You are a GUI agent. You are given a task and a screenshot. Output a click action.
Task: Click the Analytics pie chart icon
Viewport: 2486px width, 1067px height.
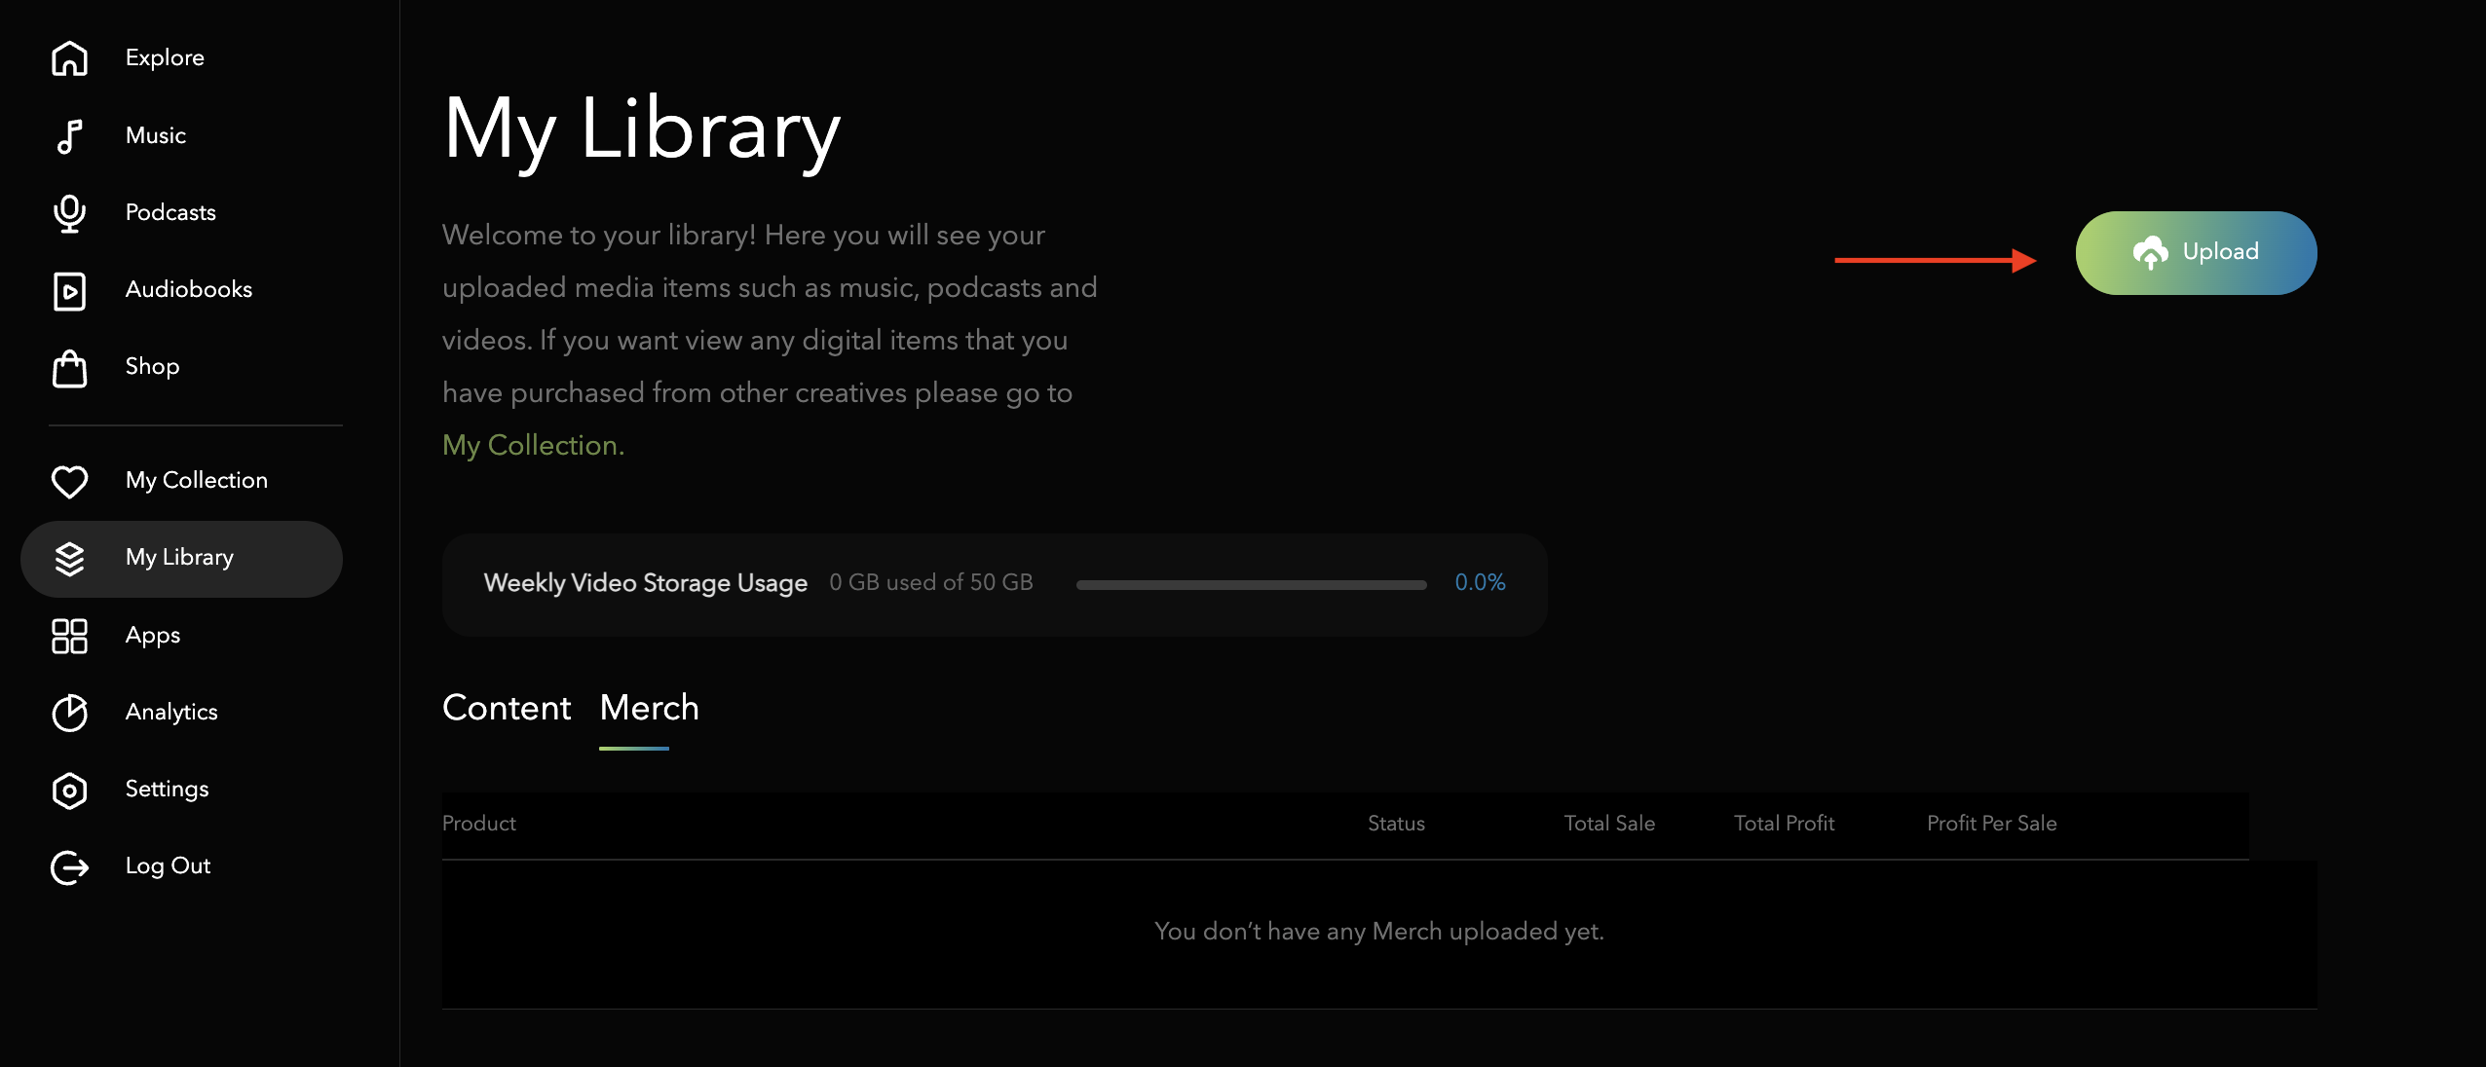click(x=69, y=713)
